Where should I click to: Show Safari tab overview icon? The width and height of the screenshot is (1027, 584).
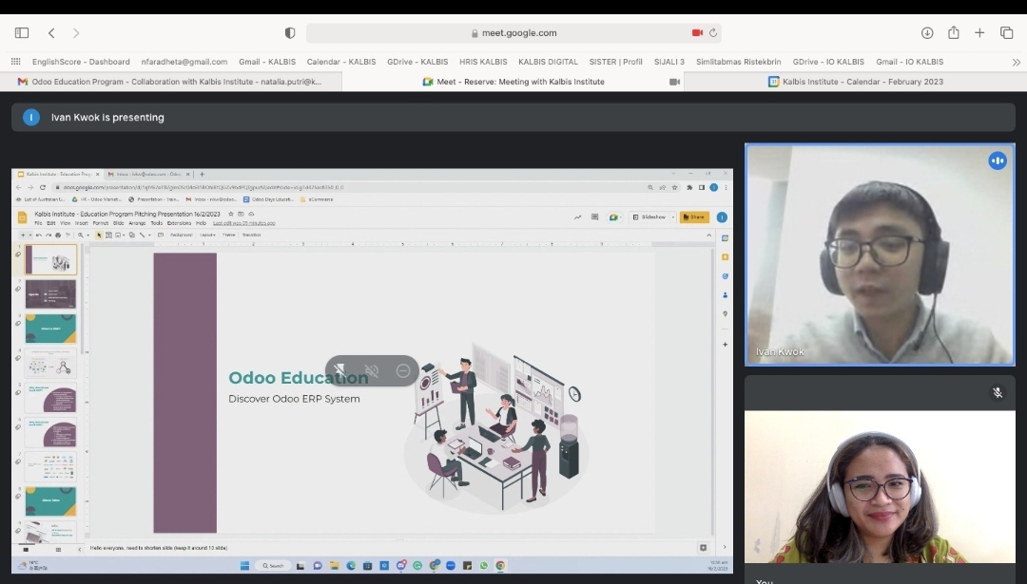[x=1007, y=32]
